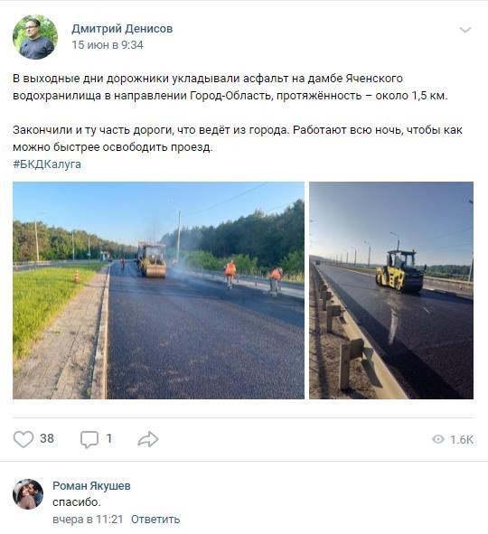Image resolution: width=488 pixels, height=534 pixels.
Task: Open the #БКДКалуга hashtag
Action: [x=47, y=164]
